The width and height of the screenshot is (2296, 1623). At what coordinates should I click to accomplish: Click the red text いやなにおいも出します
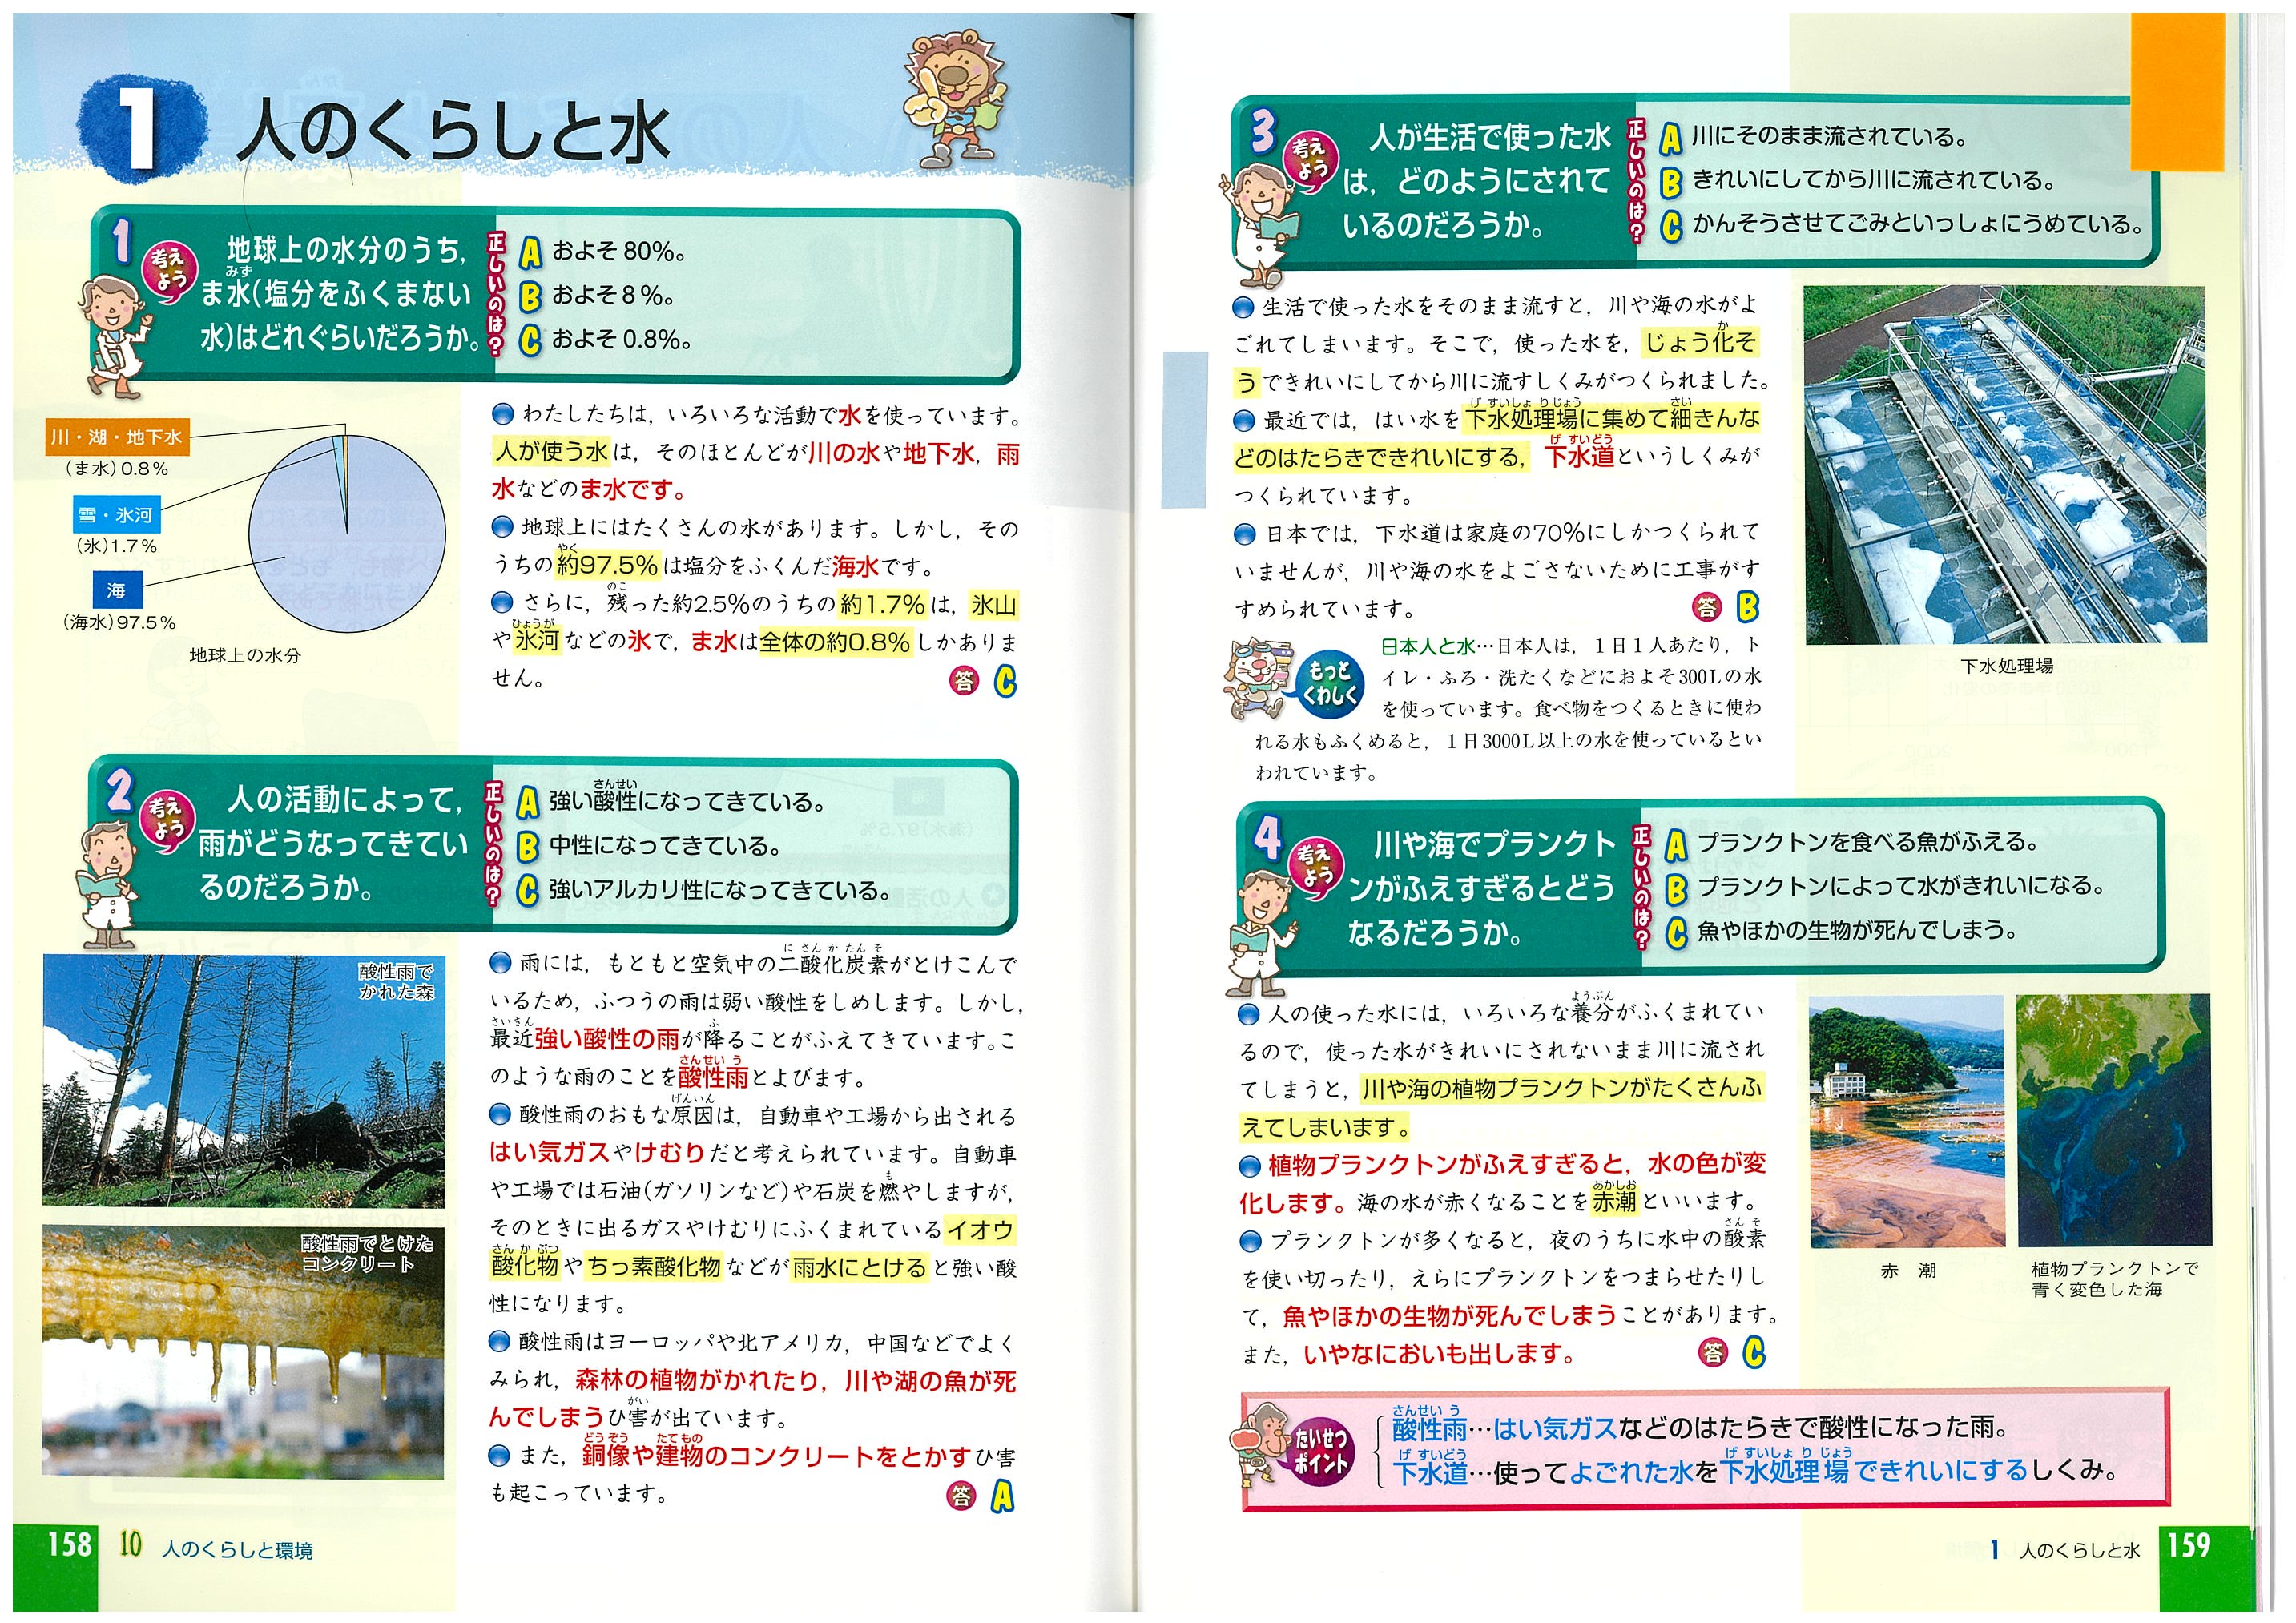click(1438, 1353)
